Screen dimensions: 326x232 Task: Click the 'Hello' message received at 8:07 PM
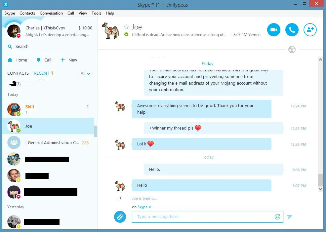pos(201,185)
